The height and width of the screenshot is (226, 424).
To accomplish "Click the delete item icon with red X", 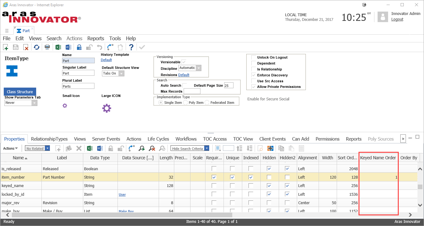I will [26, 47].
